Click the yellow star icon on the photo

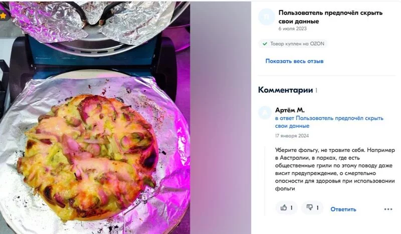pos(3,16)
